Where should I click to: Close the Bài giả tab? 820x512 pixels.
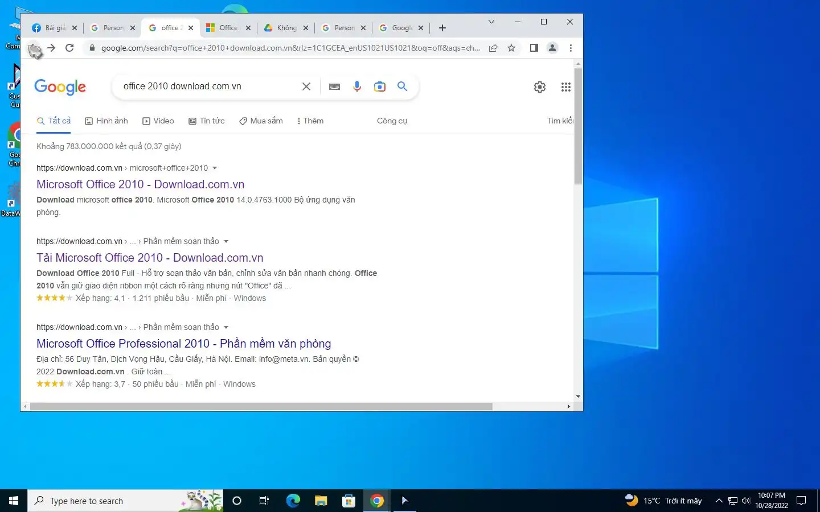pyautogui.click(x=75, y=28)
